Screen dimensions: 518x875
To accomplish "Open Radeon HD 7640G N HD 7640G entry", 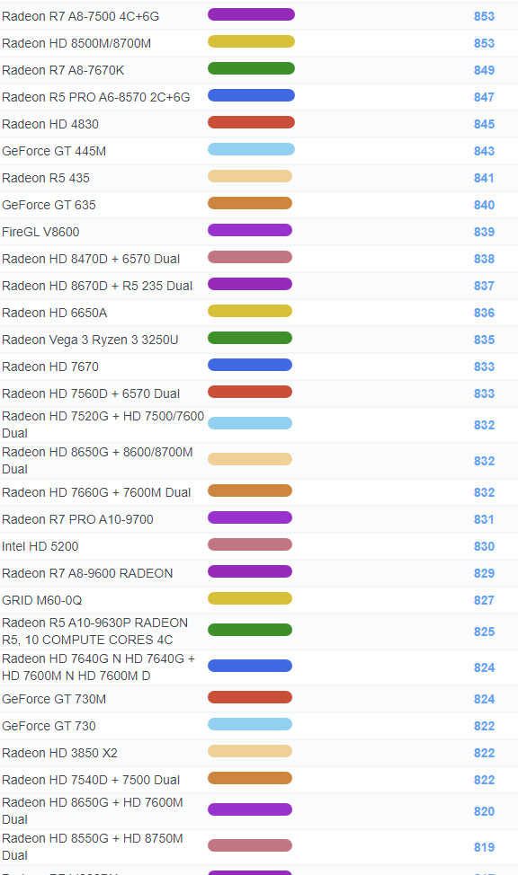I will 98,667.
